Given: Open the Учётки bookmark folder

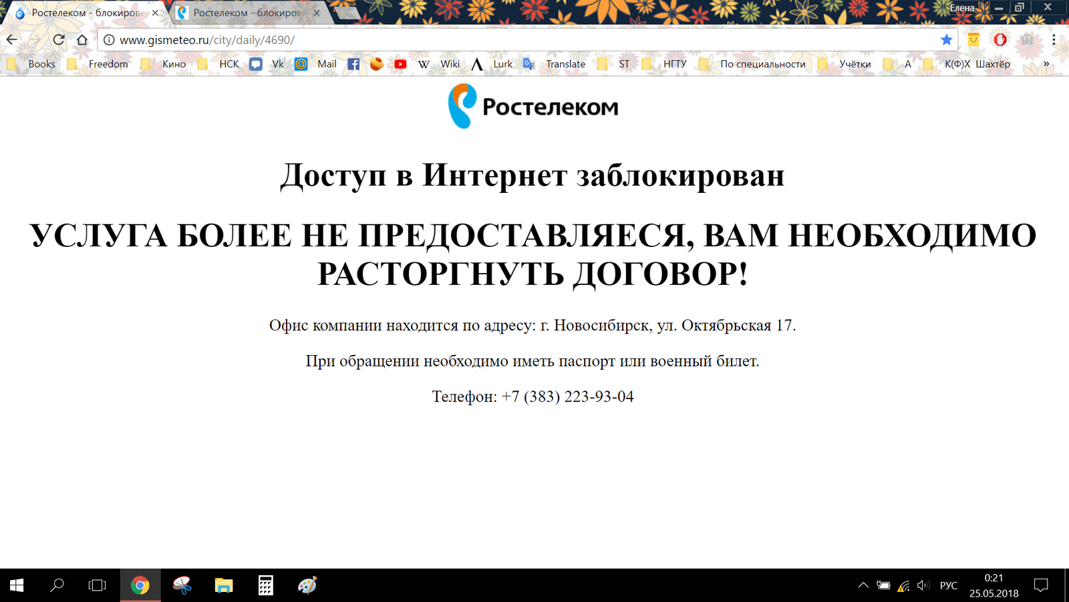Looking at the screenshot, I should (x=845, y=64).
